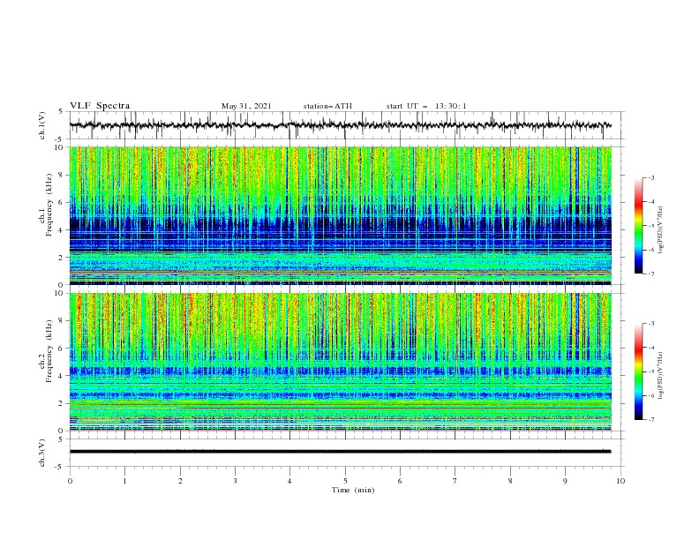The width and height of the screenshot is (699, 540).
Task: Click the time axis tick label '10'
Action: 620,481
